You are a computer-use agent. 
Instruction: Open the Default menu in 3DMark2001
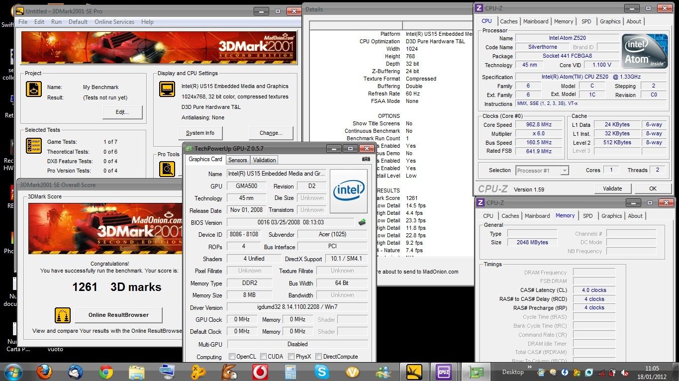pos(78,22)
